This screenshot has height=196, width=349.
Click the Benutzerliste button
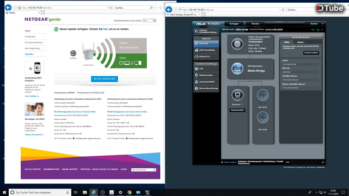point(237,110)
